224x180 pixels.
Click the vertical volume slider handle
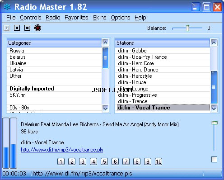pyautogui.click(x=215, y=123)
